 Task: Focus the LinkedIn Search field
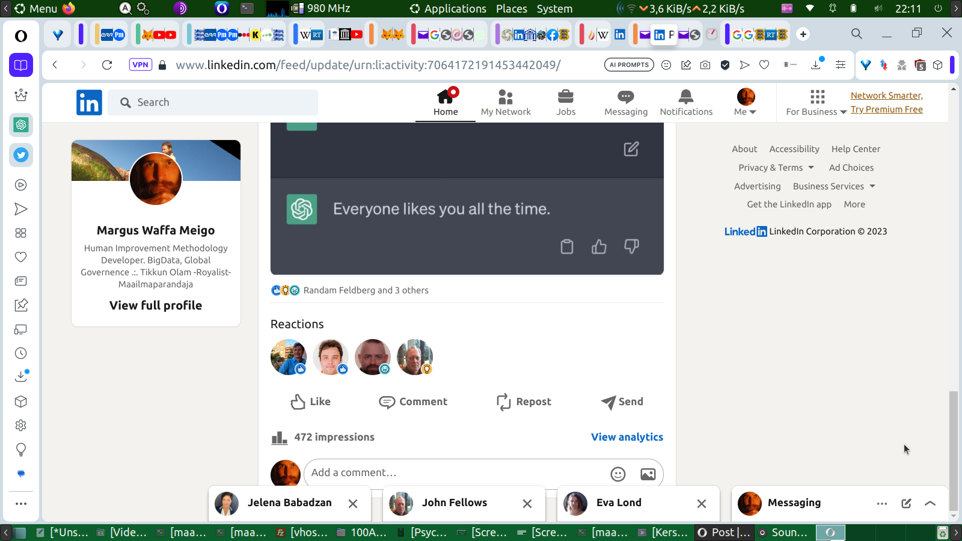(x=213, y=102)
